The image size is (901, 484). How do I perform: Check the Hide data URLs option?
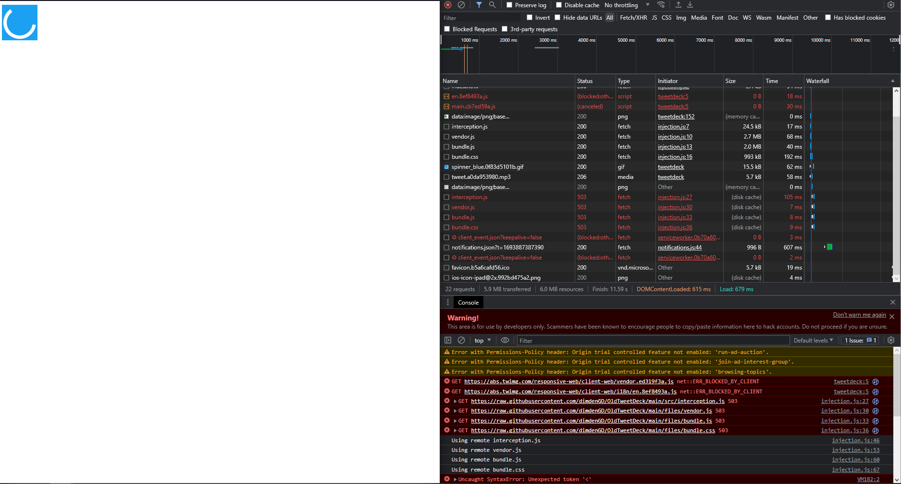pos(557,18)
